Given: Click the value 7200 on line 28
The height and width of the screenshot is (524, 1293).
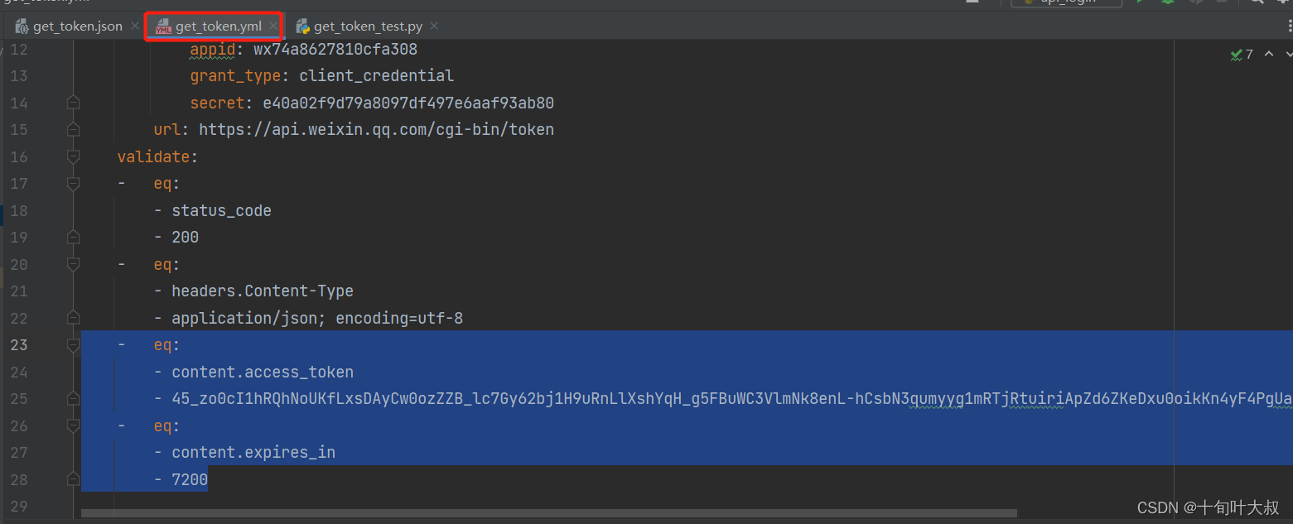Looking at the screenshot, I should point(190,480).
